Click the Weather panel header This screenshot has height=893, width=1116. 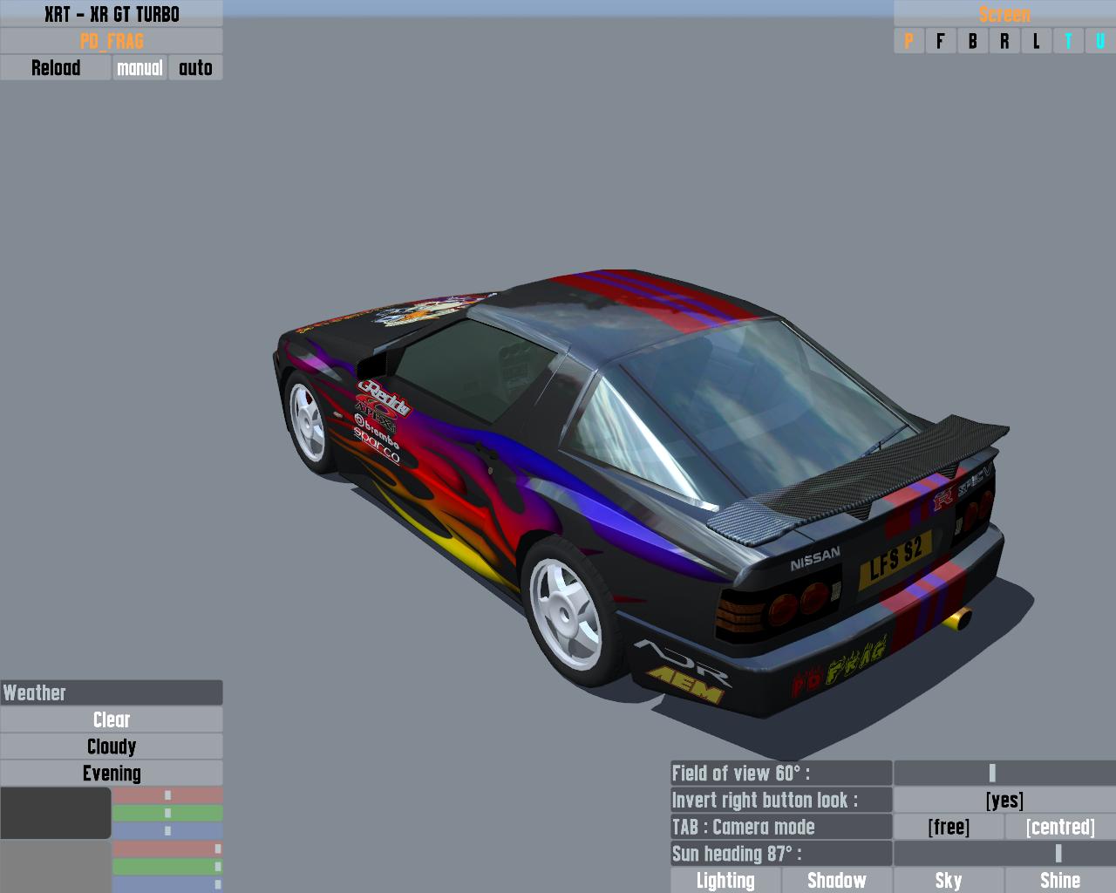[x=112, y=692]
